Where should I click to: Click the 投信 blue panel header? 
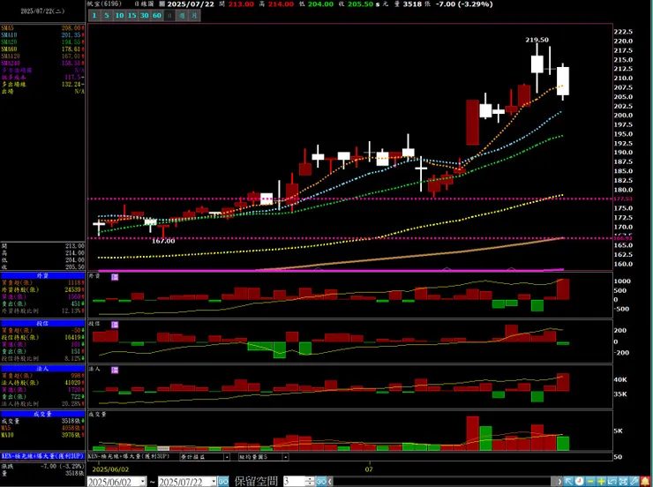[42, 324]
